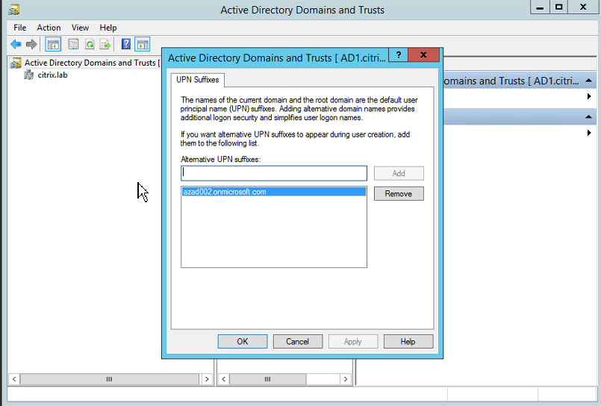Expand the first Actions pane submenu arrow
601x406 pixels.
[589, 96]
